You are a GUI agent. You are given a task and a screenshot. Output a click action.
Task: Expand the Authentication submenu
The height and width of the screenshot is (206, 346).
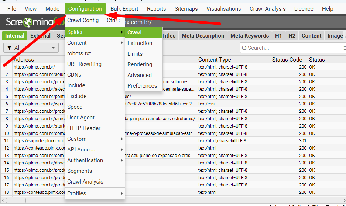[x=95, y=160]
